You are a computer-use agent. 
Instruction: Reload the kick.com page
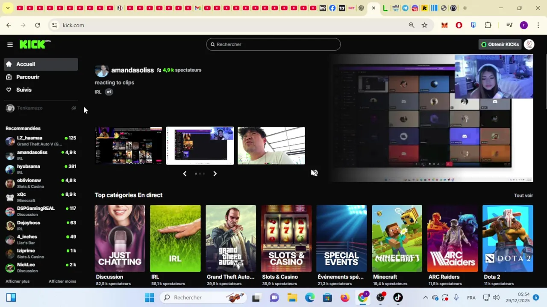(x=38, y=25)
